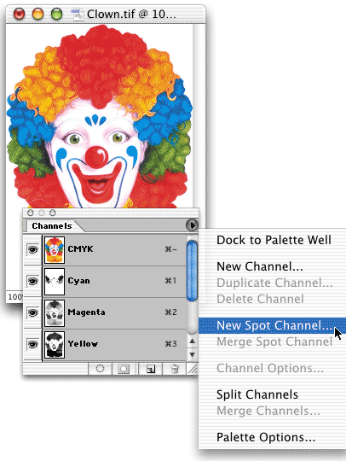Click the ⌘3 shortcut label on Yellow row

click(170, 344)
